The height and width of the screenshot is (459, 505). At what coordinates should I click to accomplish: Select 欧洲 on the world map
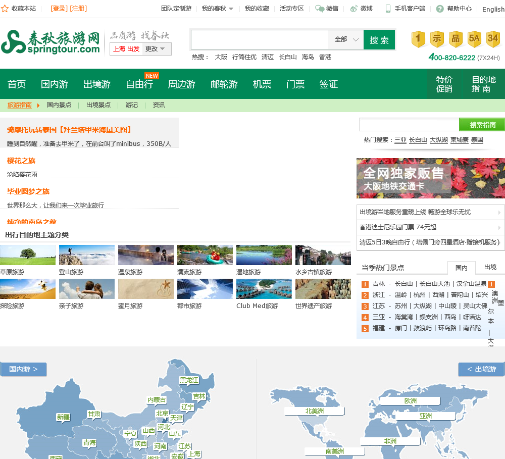pos(410,401)
